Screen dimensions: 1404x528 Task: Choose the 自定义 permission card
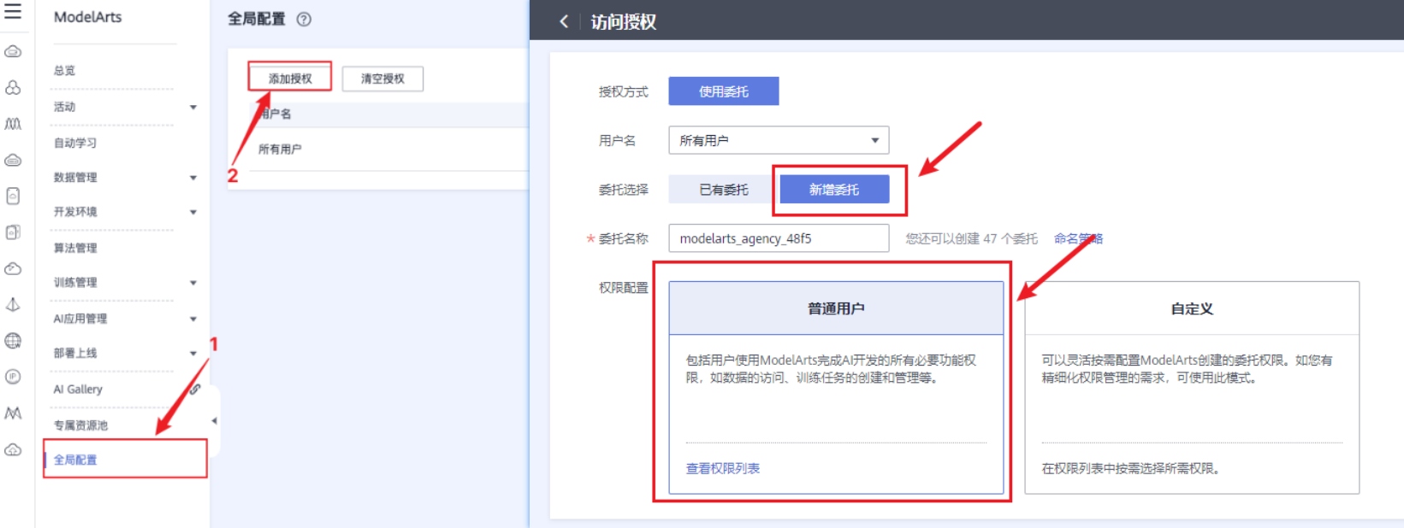(1192, 388)
